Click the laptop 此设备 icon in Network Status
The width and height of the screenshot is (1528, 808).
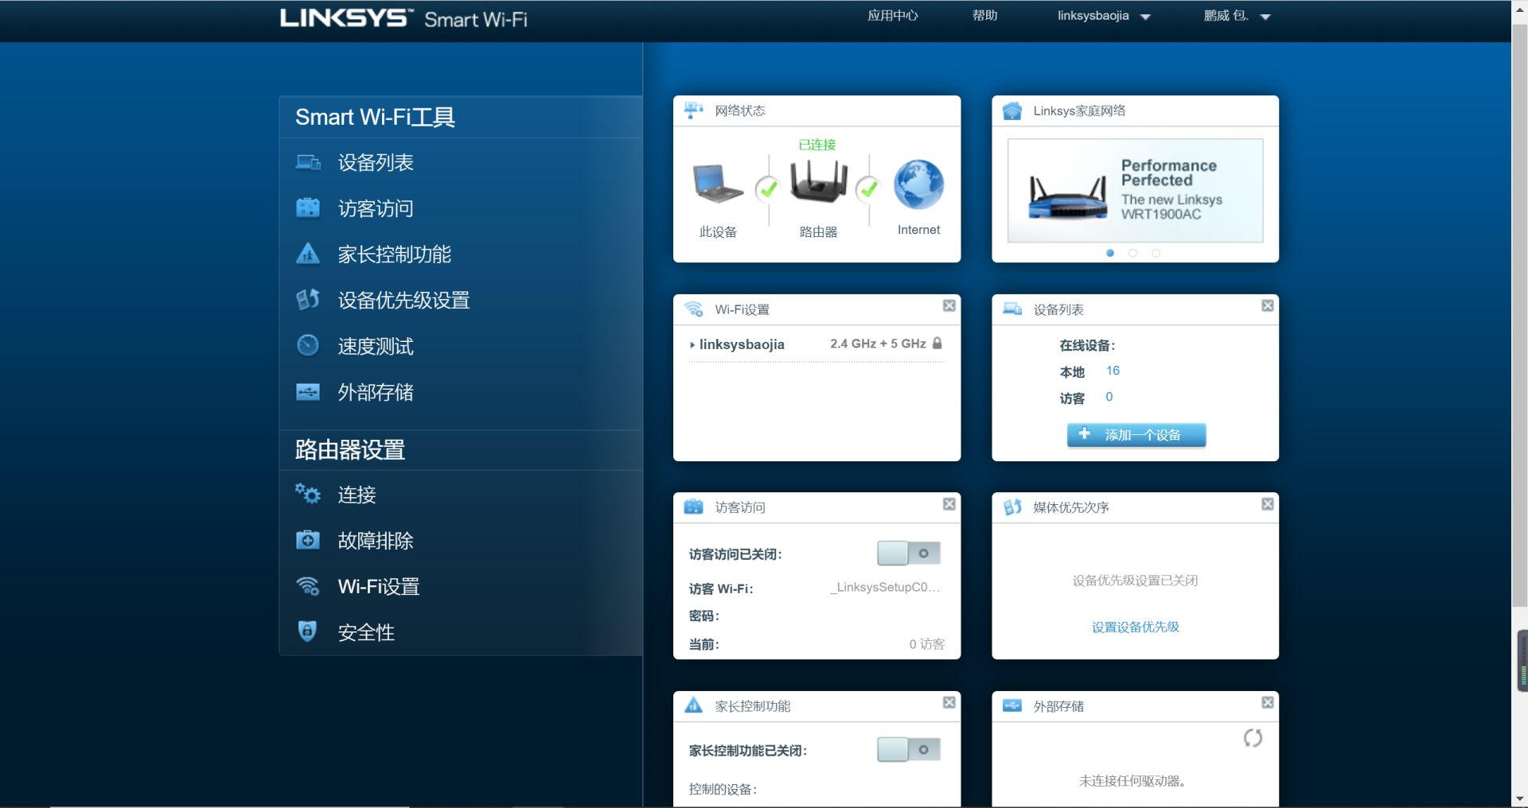click(x=718, y=184)
